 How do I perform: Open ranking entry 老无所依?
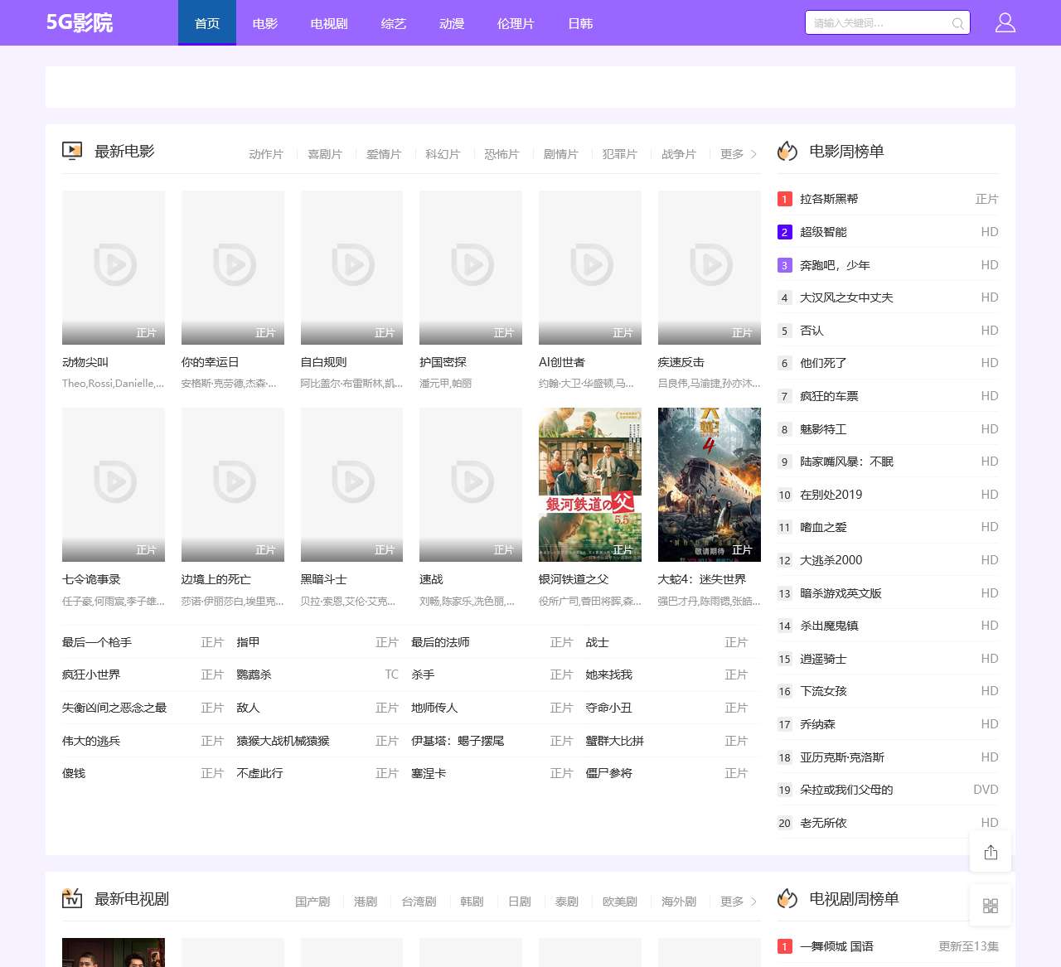pos(823,823)
